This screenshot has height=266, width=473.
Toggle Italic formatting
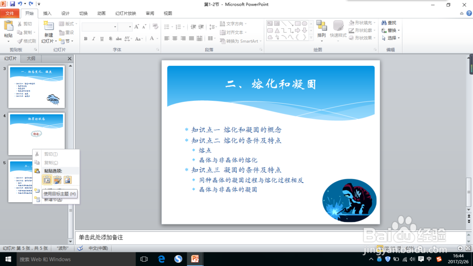pyautogui.click(x=94, y=39)
